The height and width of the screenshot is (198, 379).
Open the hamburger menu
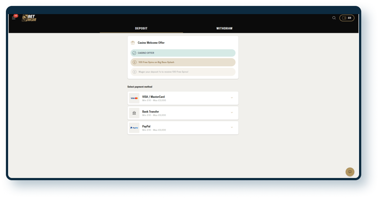tap(14, 18)
